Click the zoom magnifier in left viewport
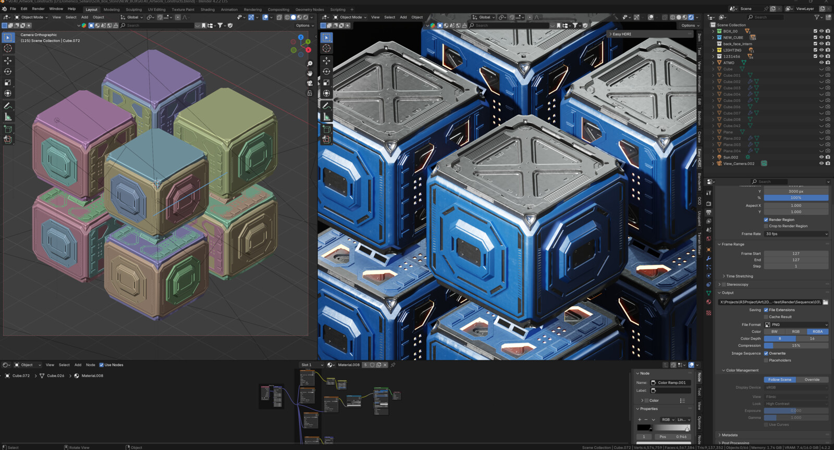The image size is (834, 450). coord(310,64)
